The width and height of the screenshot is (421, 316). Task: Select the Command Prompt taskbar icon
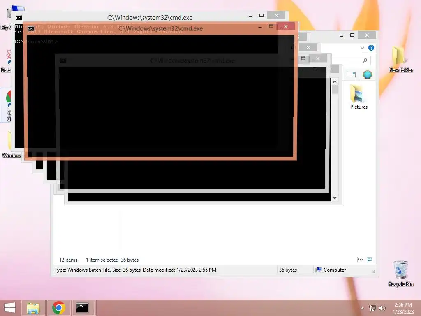click(x=82, y=308)
